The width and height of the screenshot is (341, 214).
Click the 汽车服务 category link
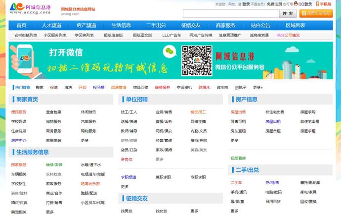pos(88,121)
